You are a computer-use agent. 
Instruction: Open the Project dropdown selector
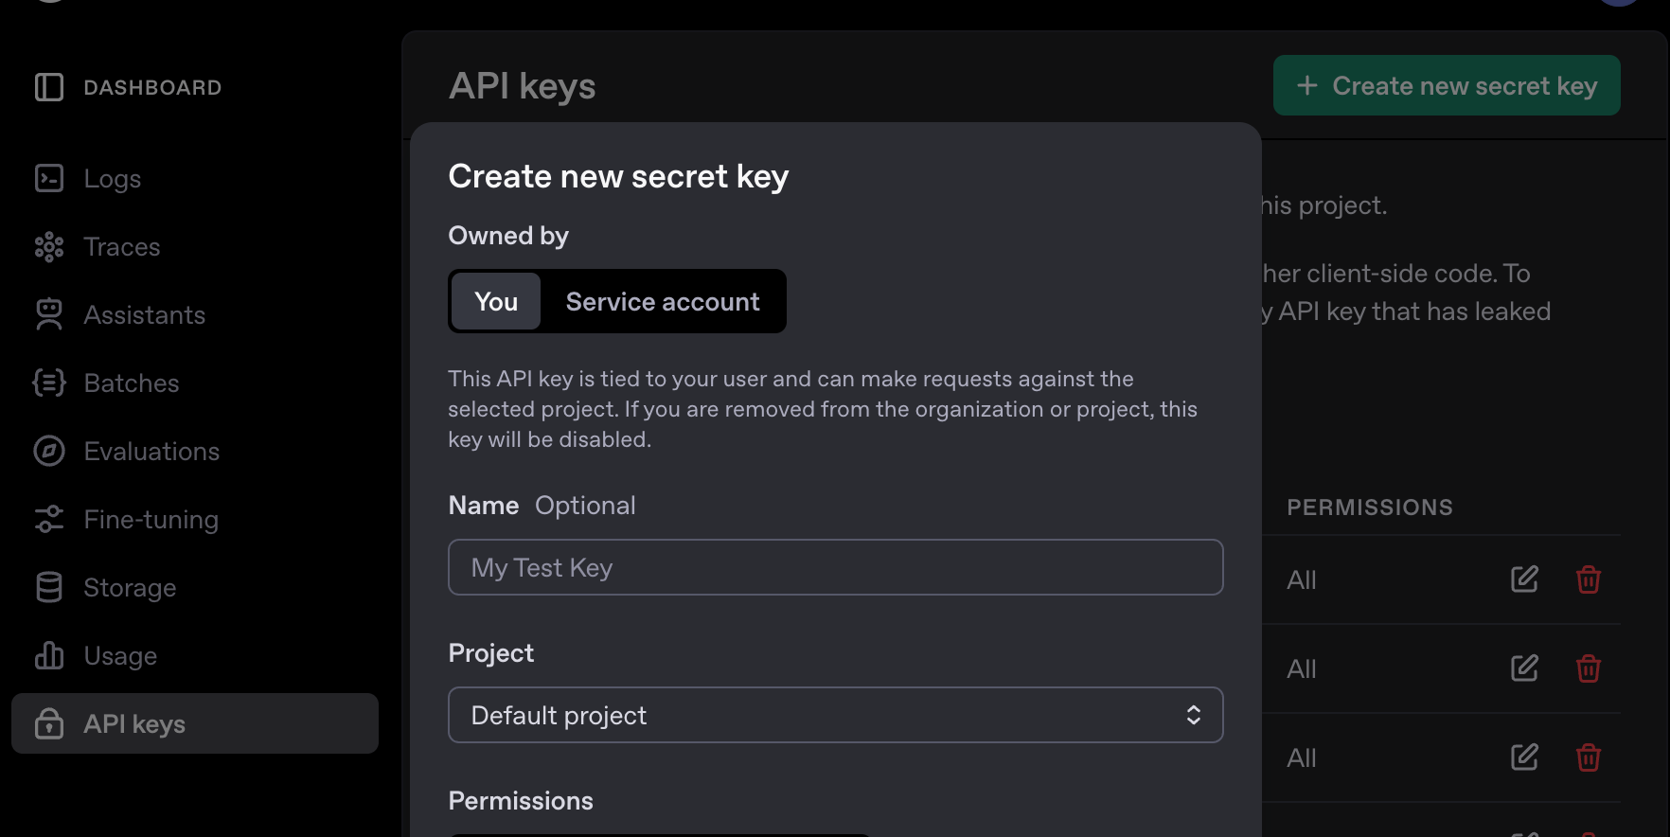point(835,715)
